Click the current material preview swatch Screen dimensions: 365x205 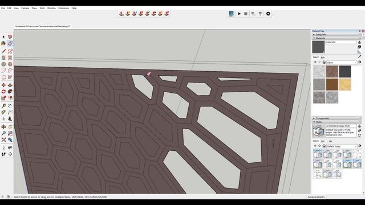(x=318, y=47)
